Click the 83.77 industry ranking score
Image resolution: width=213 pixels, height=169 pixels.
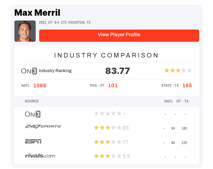[x=118, y=71]
